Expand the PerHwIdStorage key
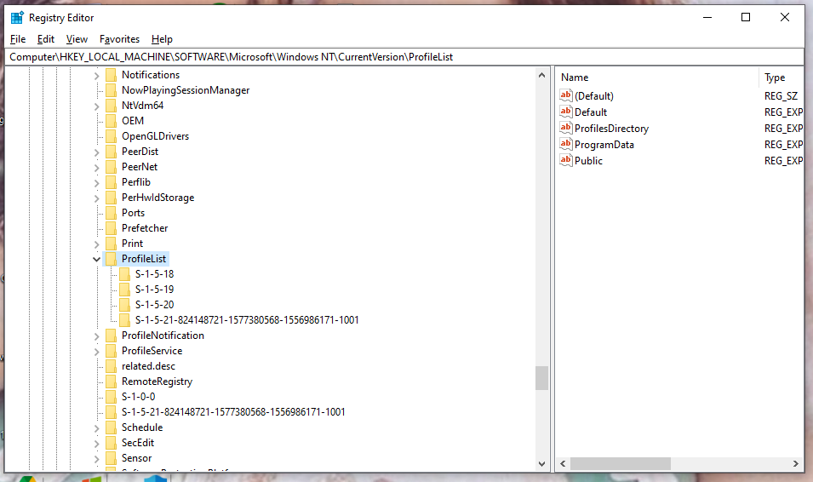813x482 pixels. click(x=96, y=198)
